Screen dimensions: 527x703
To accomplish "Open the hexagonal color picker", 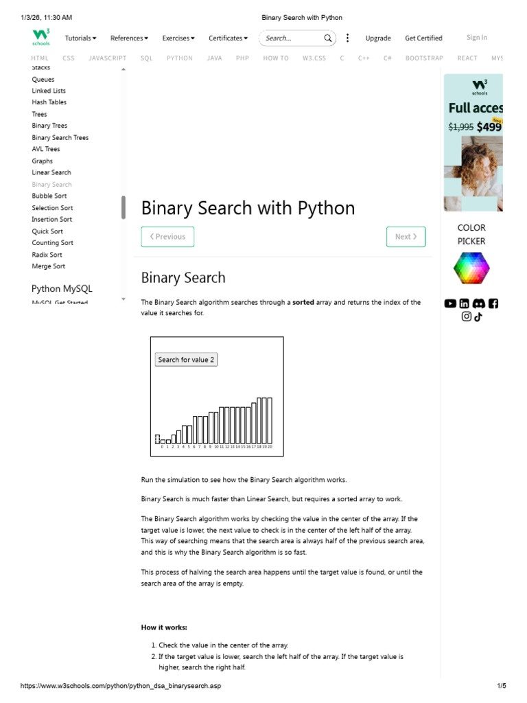I will click(471, 268).
